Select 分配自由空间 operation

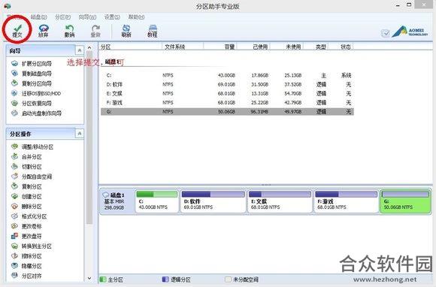pyautogui.click(x=32, y=177)
